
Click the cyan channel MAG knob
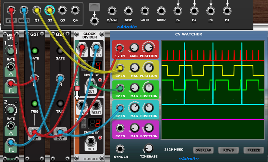coord(134,108)
